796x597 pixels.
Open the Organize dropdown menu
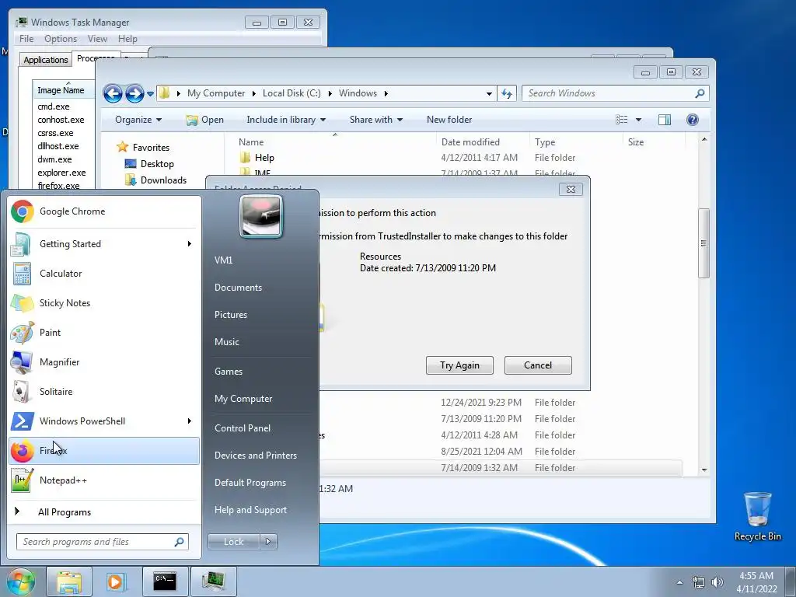click(138, 119)
